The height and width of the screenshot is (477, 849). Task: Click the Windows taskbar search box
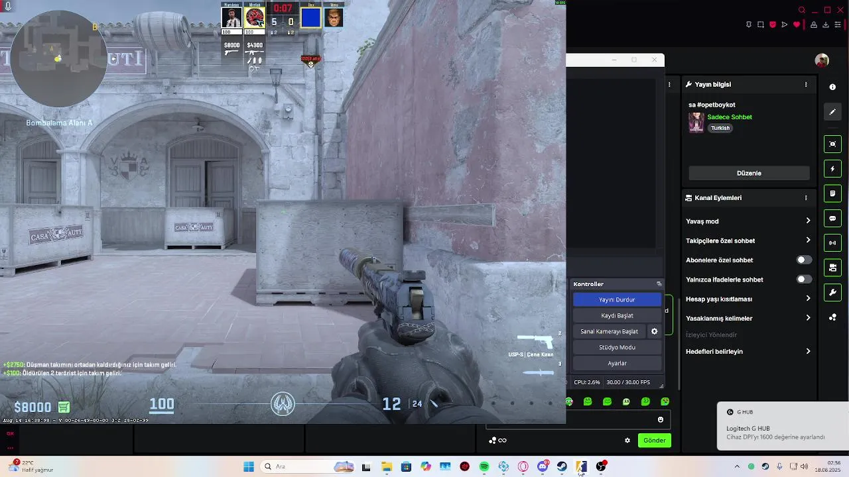(x=308, y=467)
